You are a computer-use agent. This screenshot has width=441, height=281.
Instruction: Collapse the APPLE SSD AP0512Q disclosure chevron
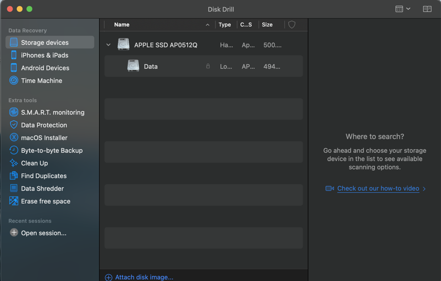pyautogui.click(x=108, y=45)
